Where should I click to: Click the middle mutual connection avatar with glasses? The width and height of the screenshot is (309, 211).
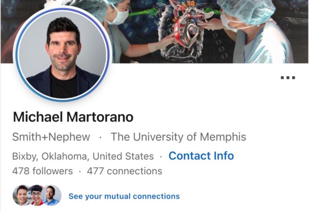(x=36, y=196)
